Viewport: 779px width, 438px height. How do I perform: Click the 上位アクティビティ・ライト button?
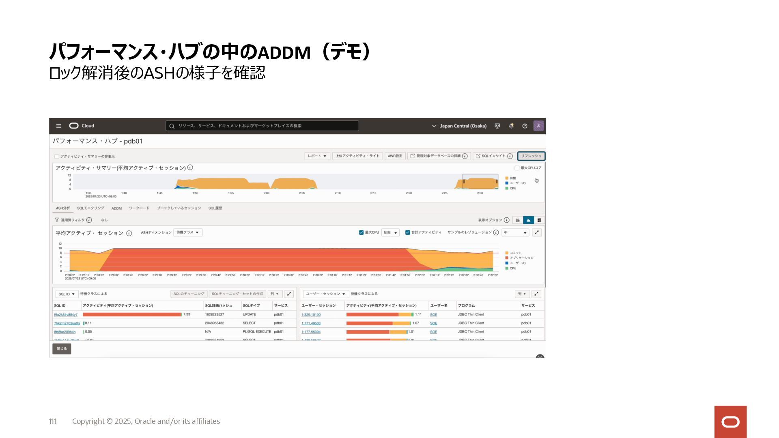click(x=357, y=156)
